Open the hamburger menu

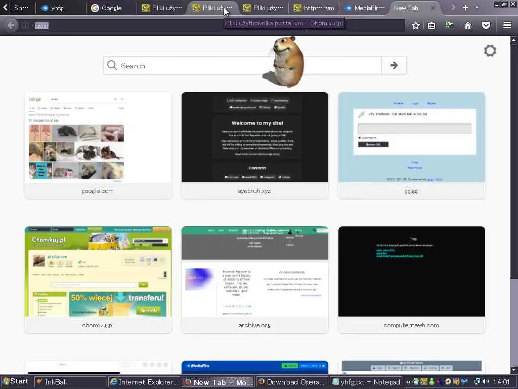click(x=507, y=25)
